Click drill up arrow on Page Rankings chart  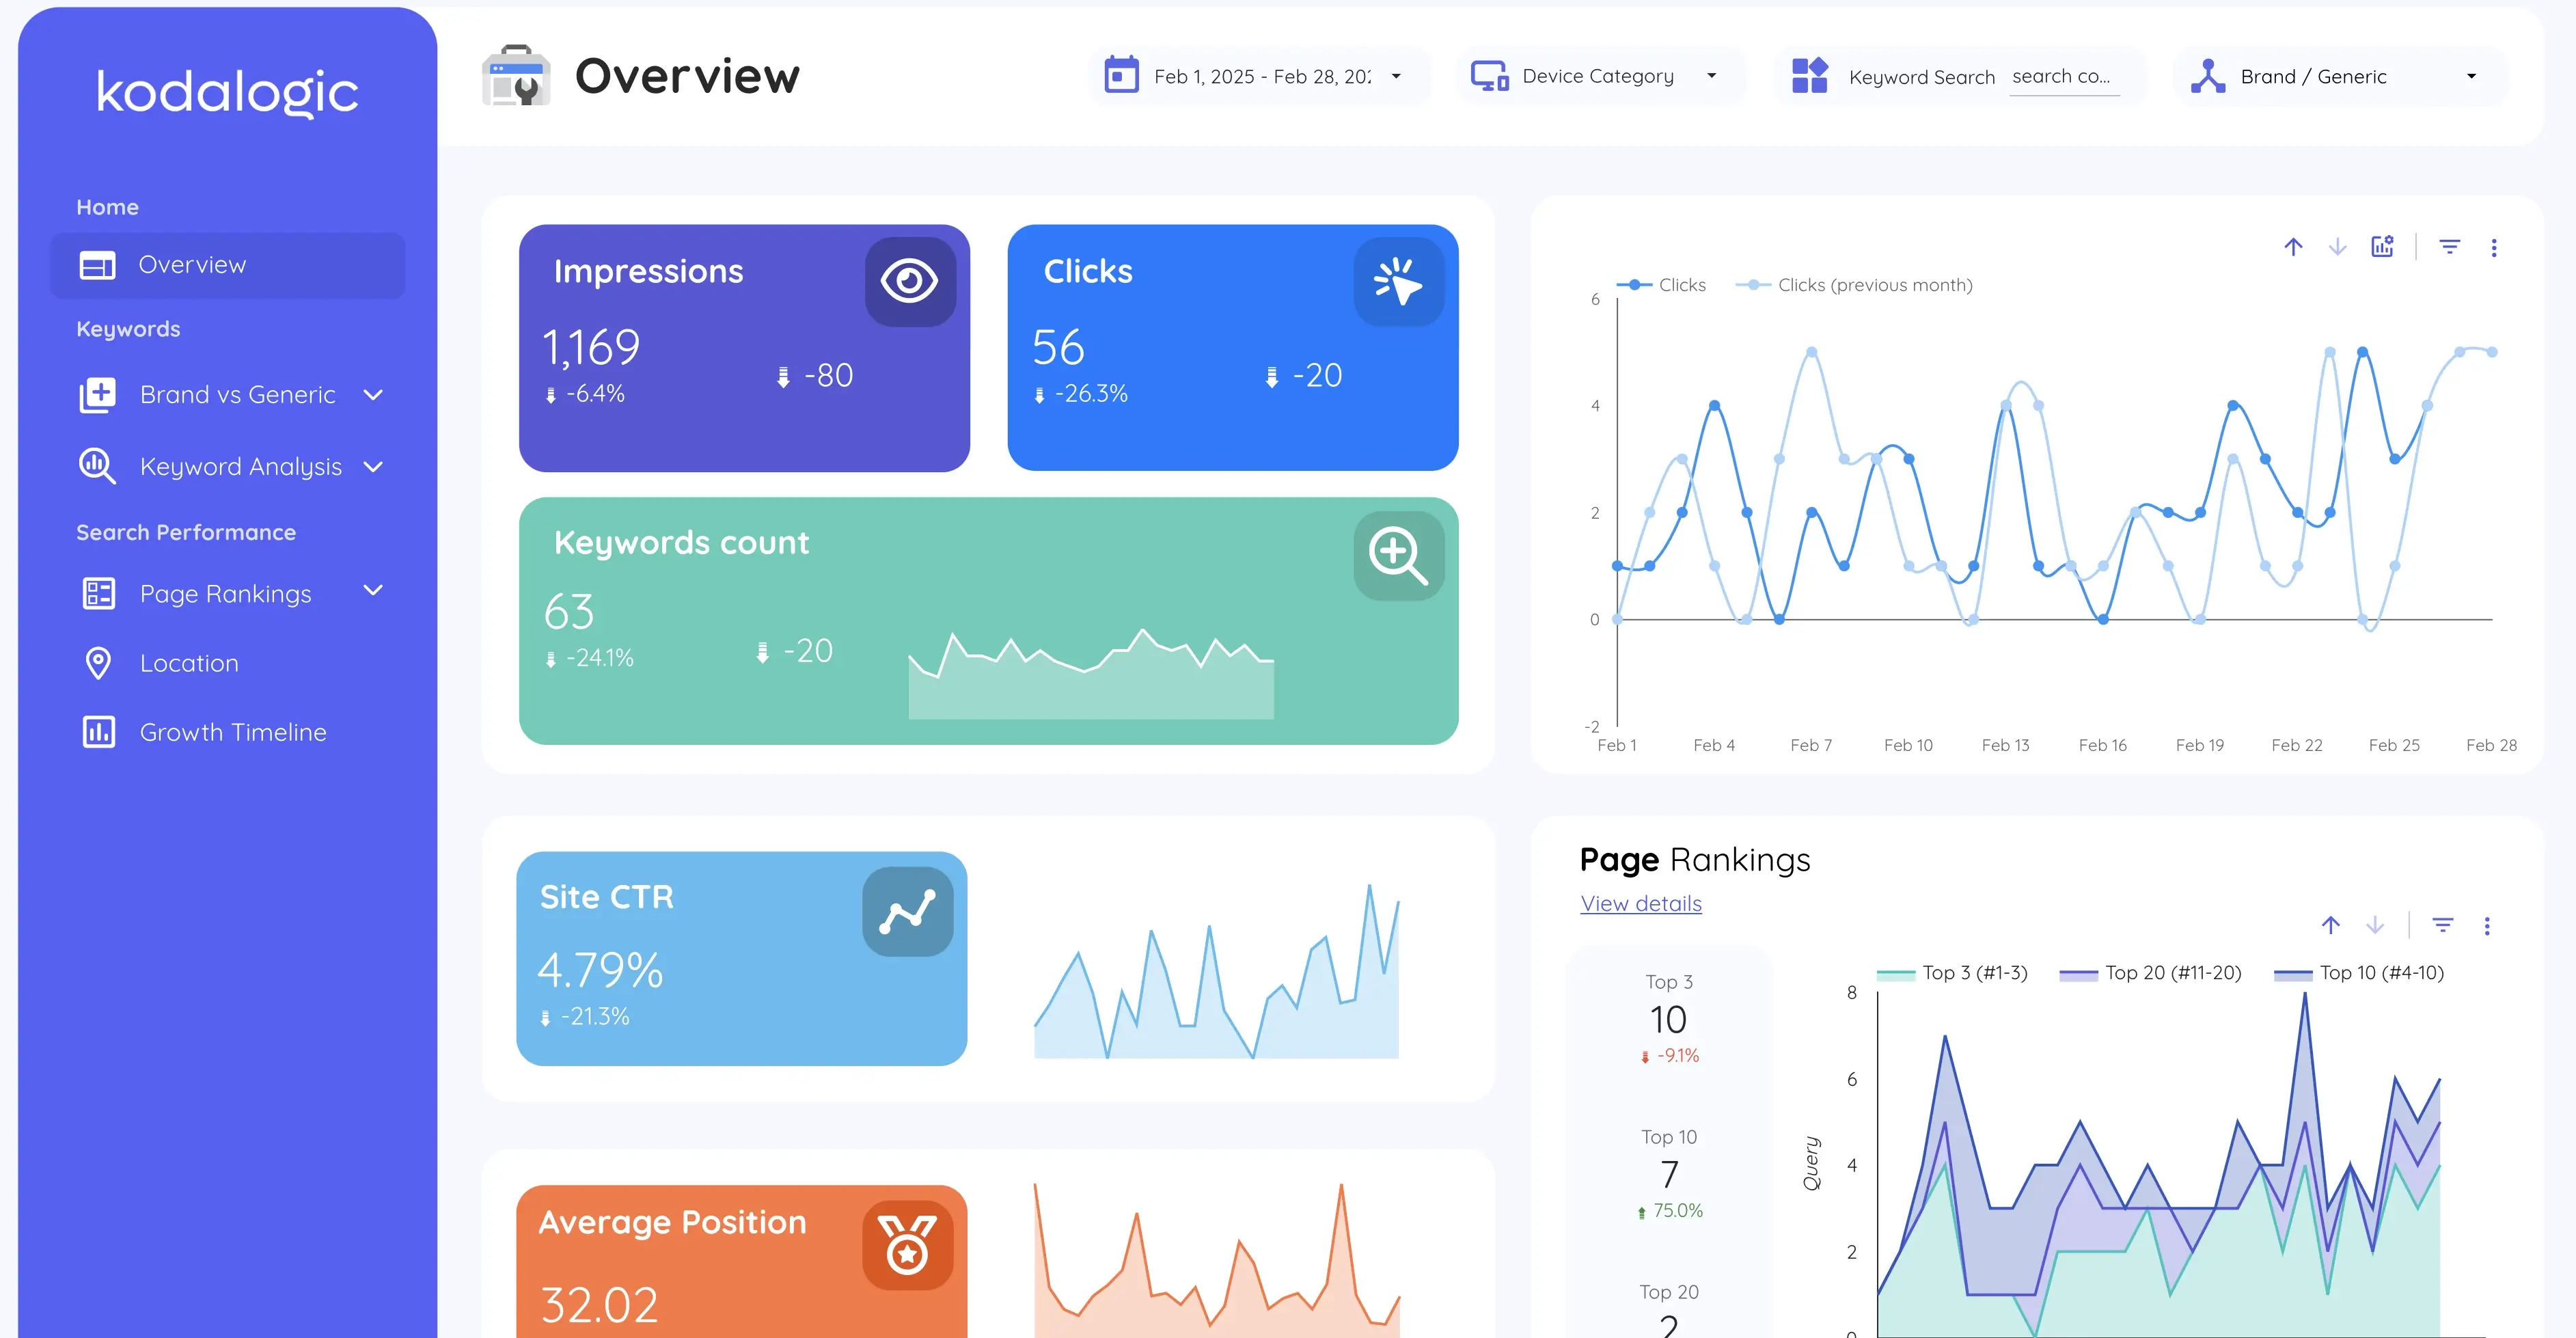pyautogui.click(x=2330, y=925)
